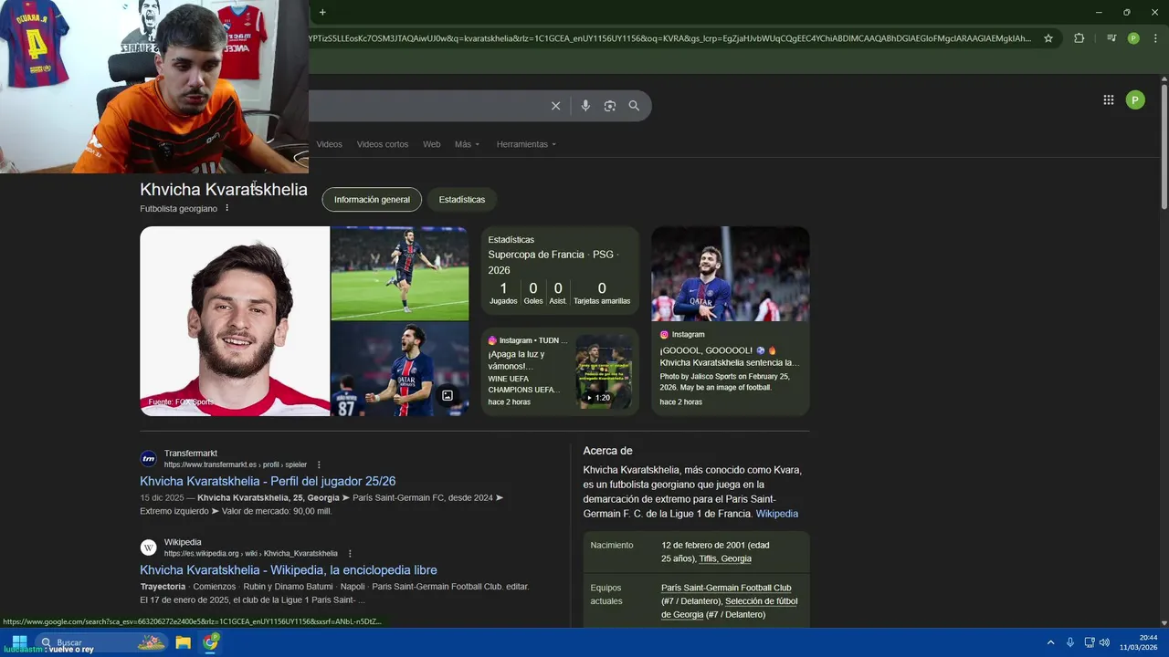Click the page vertical scrollbar thumb
Image resolution: width=1169 pixels, height=657 pixels.
click(1164, 146)
